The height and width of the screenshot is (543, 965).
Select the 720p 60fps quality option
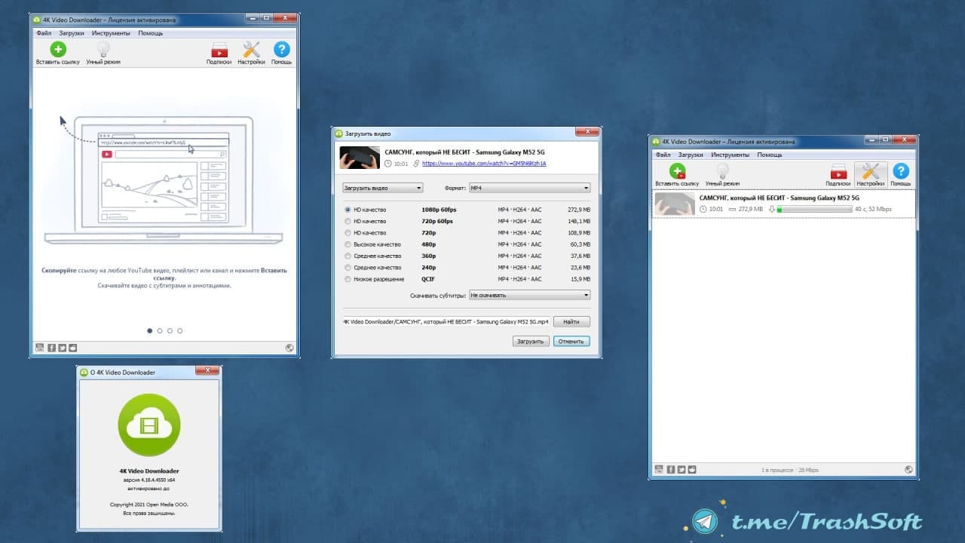(348, 221)
